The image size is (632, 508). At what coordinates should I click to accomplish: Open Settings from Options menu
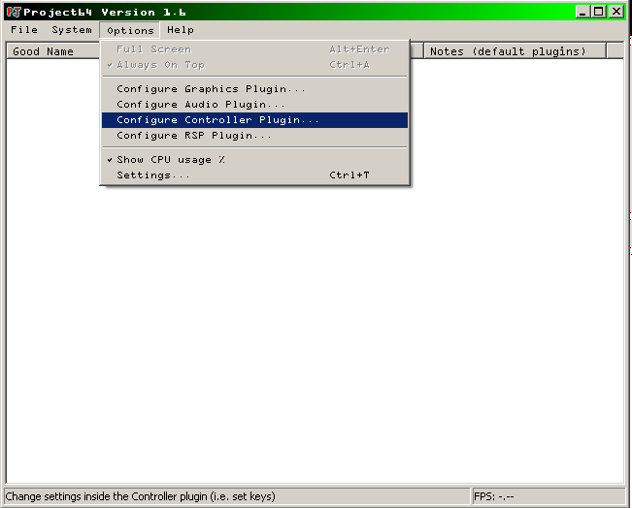coord(254,175)
